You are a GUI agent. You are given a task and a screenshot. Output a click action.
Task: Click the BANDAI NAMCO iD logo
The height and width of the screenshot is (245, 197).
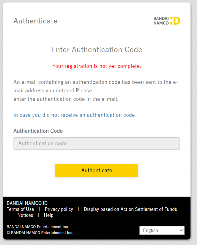[166, 21]
